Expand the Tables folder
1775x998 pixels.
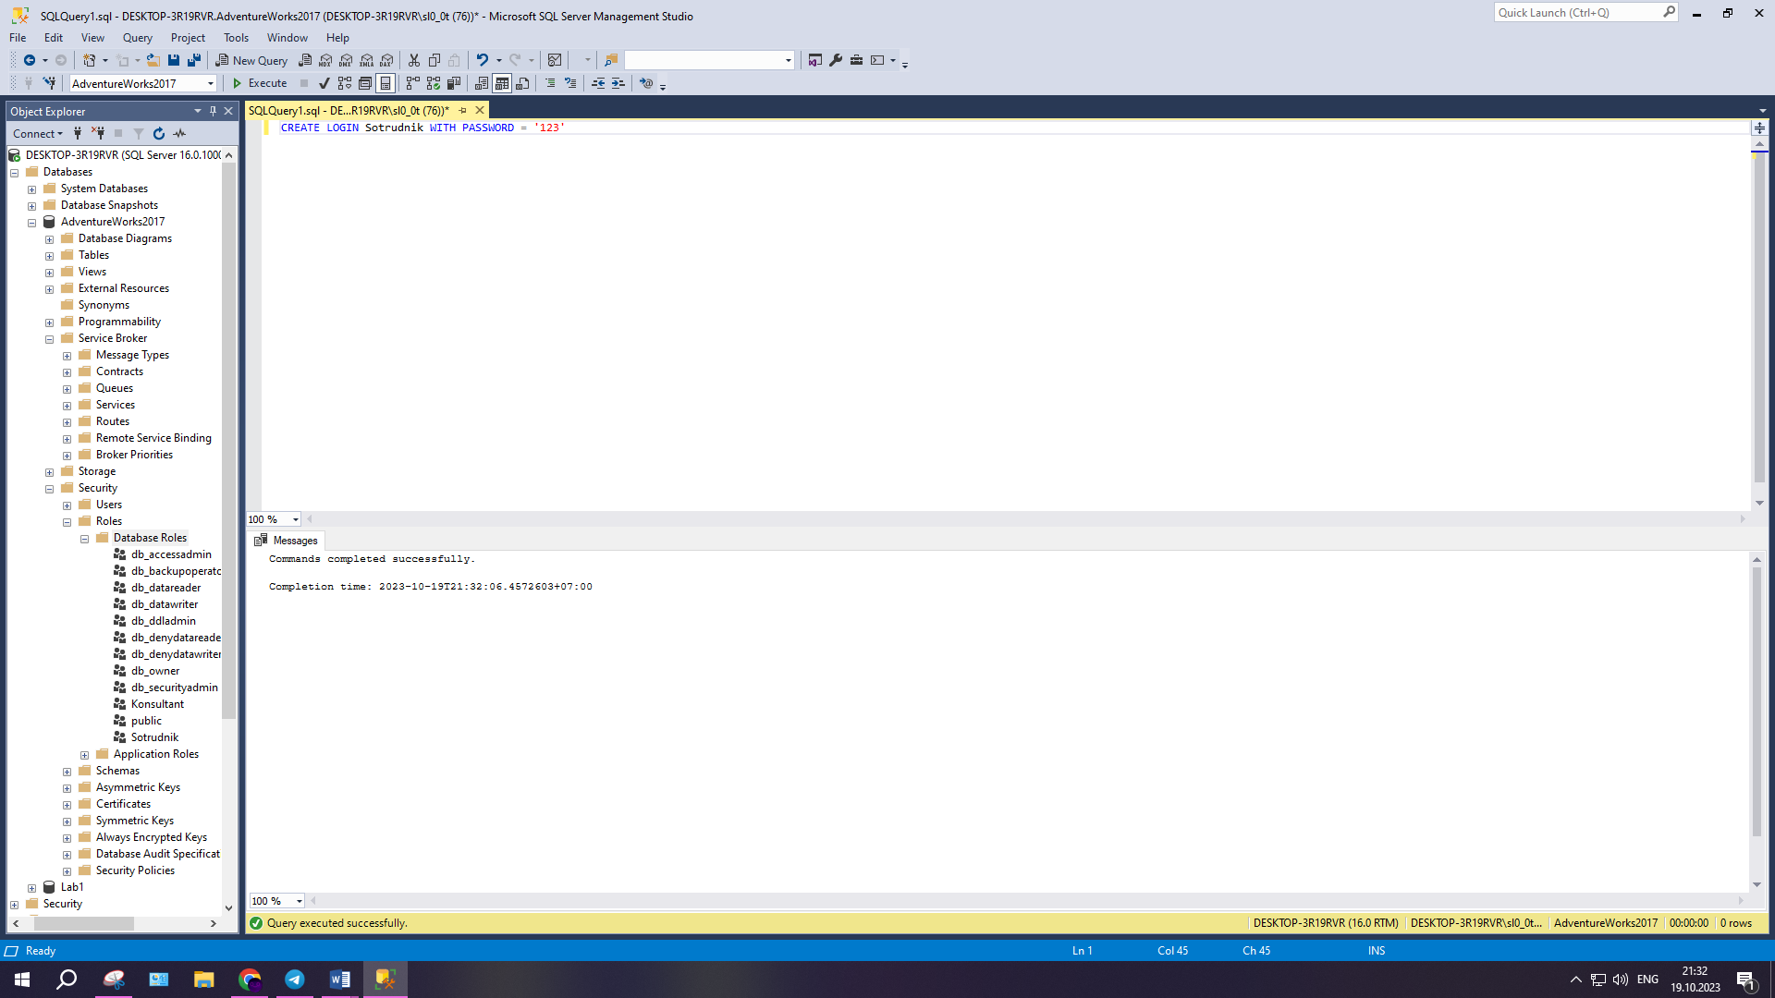click(x=49, y=256)
